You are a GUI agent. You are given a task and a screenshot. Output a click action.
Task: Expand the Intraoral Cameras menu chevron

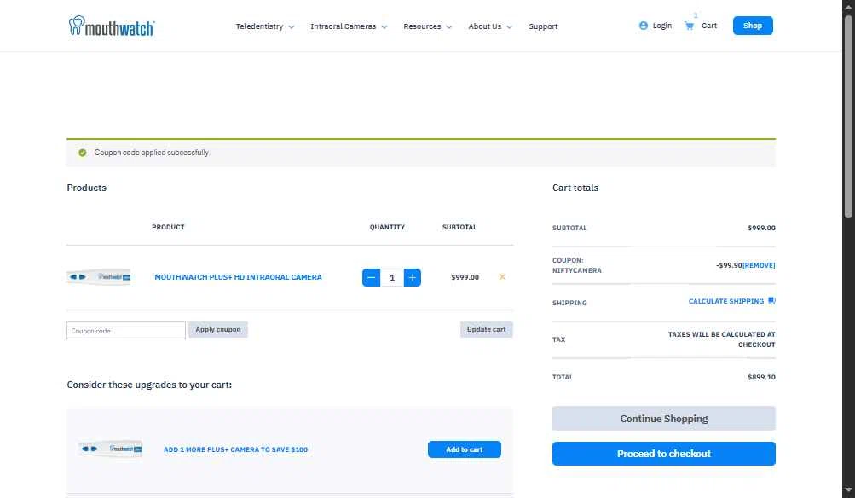(x=384, y=26)
